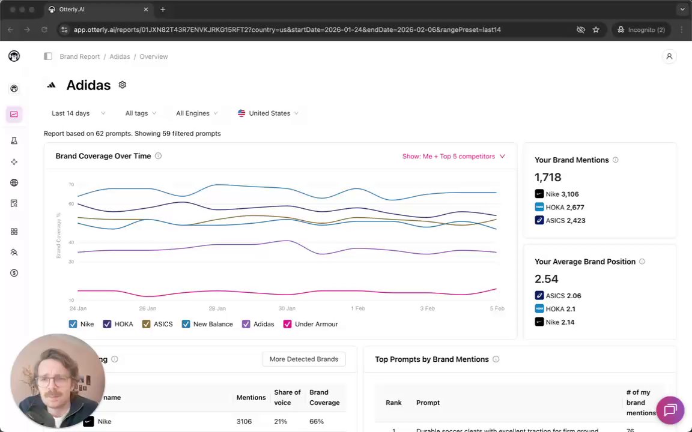The width and height of the screenshot is (692, 432).
Task: Go to Brand Report breadcrumb
Action: (x=80, y=56)
